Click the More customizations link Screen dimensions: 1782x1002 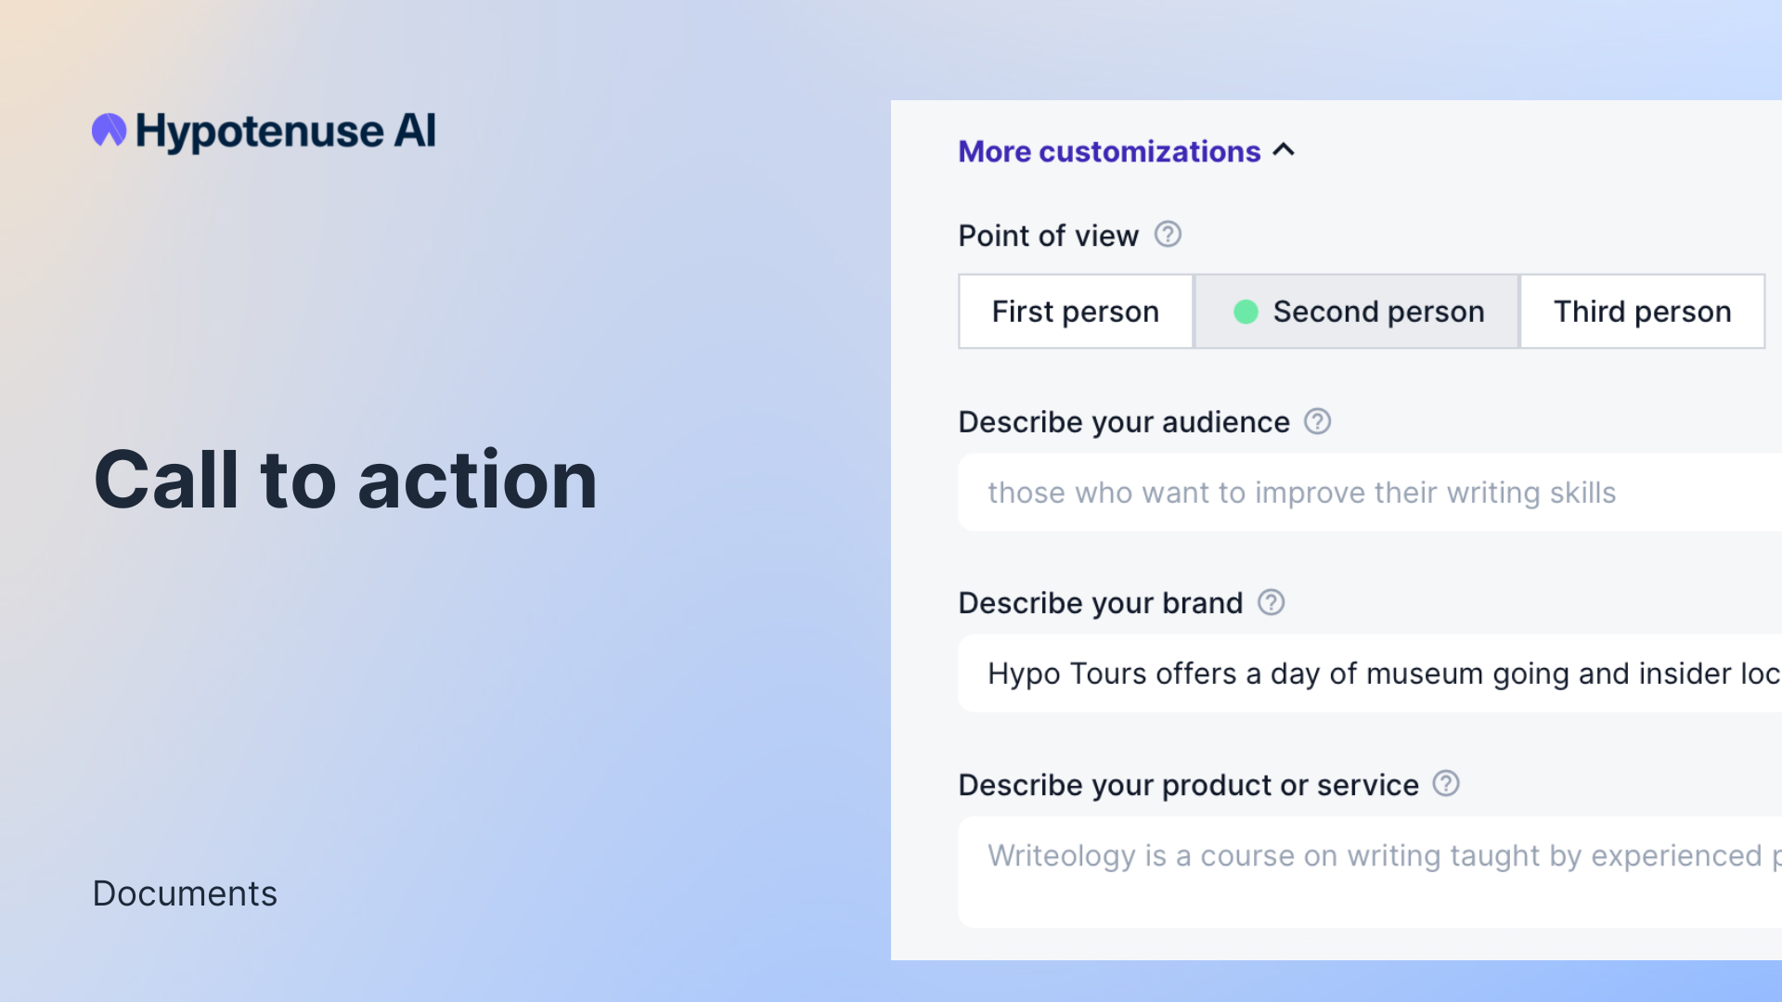(1110, 151)
